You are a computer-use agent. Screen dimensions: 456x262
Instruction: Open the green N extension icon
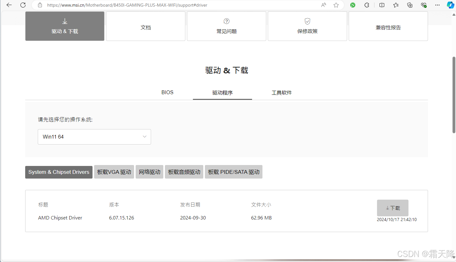pos(353,5)
